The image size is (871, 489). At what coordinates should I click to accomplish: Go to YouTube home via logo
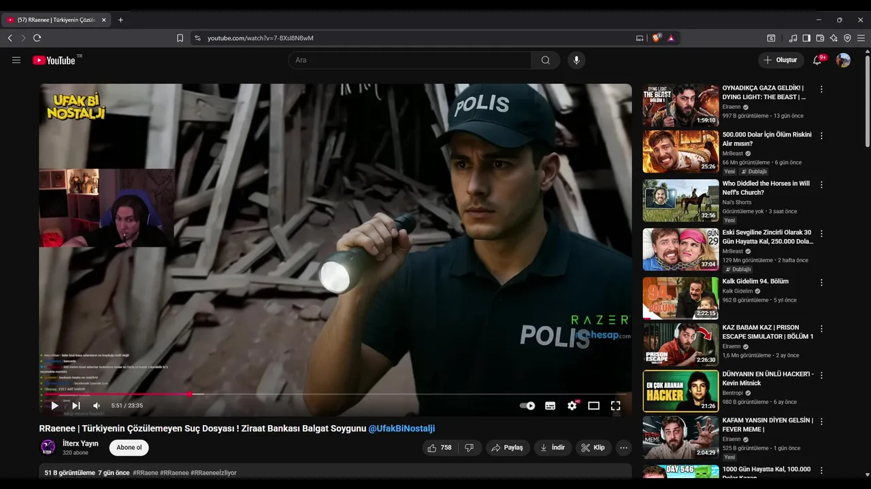(54, 60)
